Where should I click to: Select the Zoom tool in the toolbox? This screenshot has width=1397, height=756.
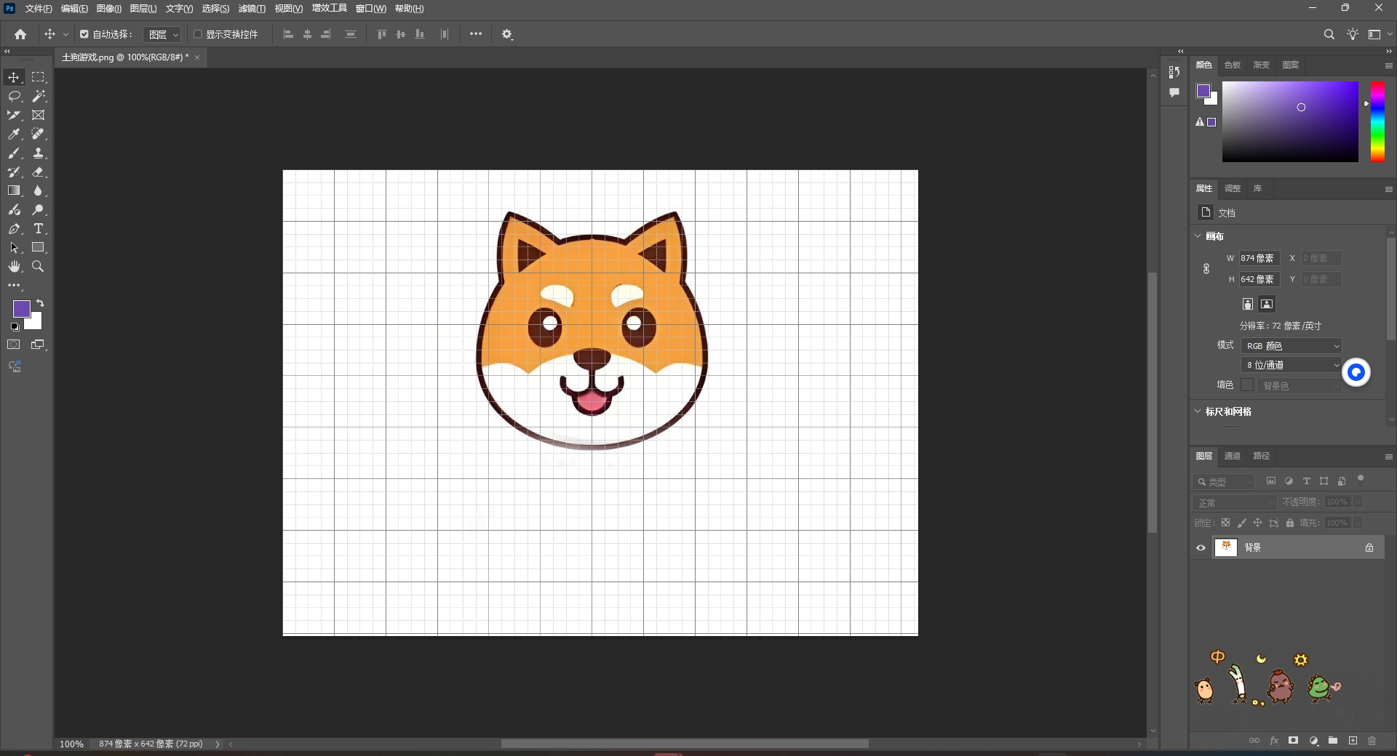(39, 267)
